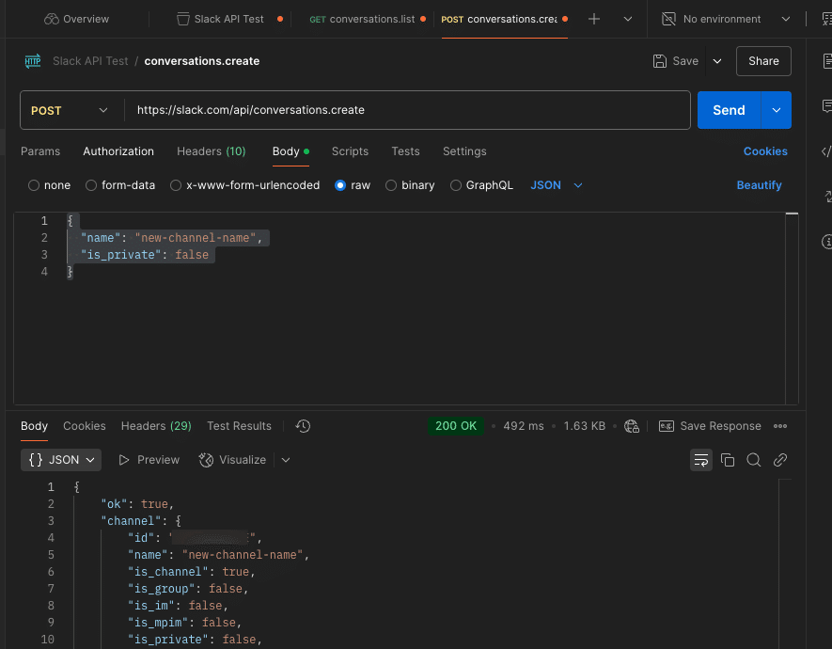Toggle line wrap in the response
The height and width of the screenshot is (649, 832).
[x=701, y=460]
